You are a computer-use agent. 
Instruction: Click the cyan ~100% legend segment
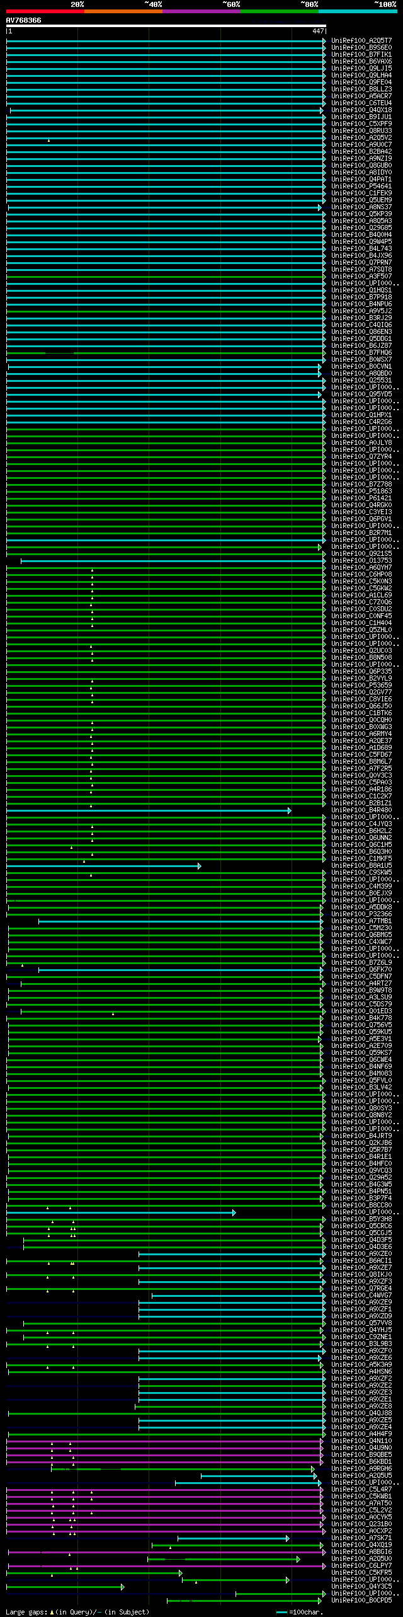(358, 11)
